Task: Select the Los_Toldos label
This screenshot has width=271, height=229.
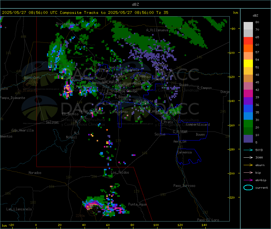Action: [x=120, y=172]
